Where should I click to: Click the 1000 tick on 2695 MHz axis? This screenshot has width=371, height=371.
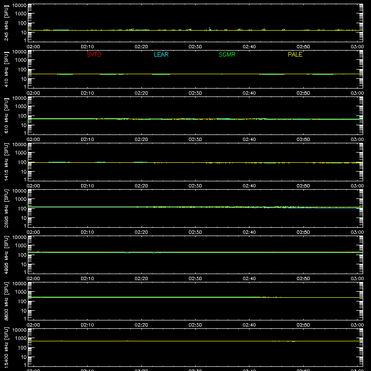(21, 199)
